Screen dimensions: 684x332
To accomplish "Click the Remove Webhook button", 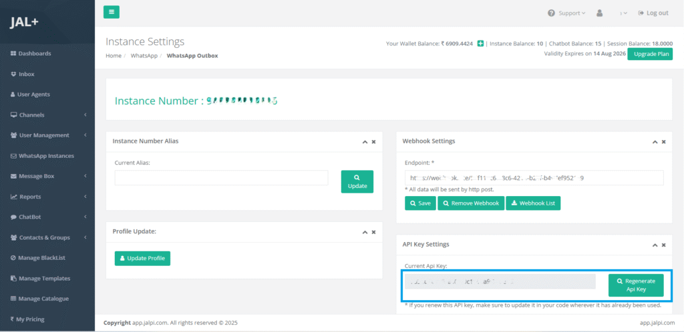I will tap(470, 203).
